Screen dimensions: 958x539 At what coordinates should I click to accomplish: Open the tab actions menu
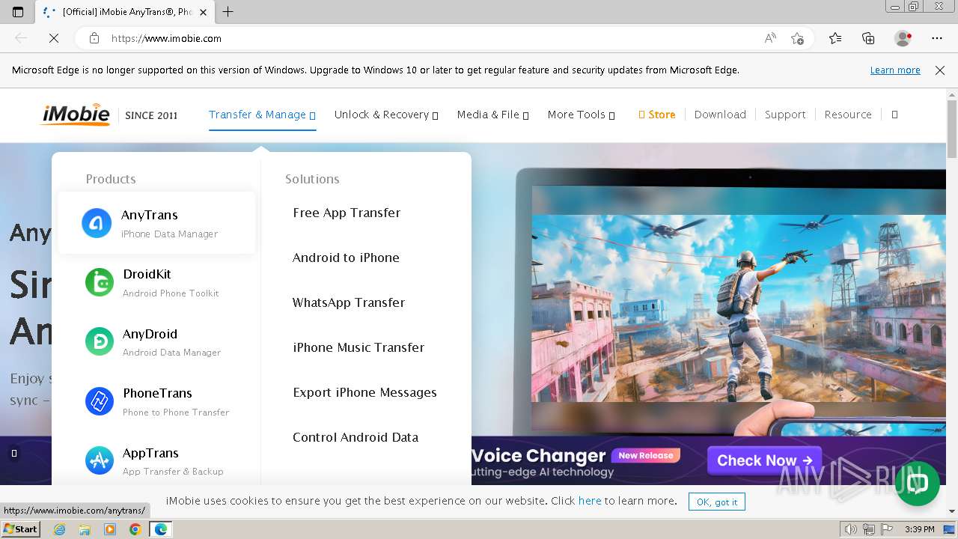(x=18, y=11)
